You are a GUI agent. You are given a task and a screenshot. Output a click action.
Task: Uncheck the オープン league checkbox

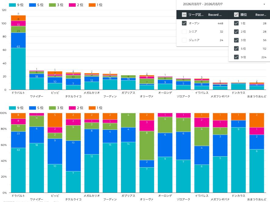click(x=184, y=23)
